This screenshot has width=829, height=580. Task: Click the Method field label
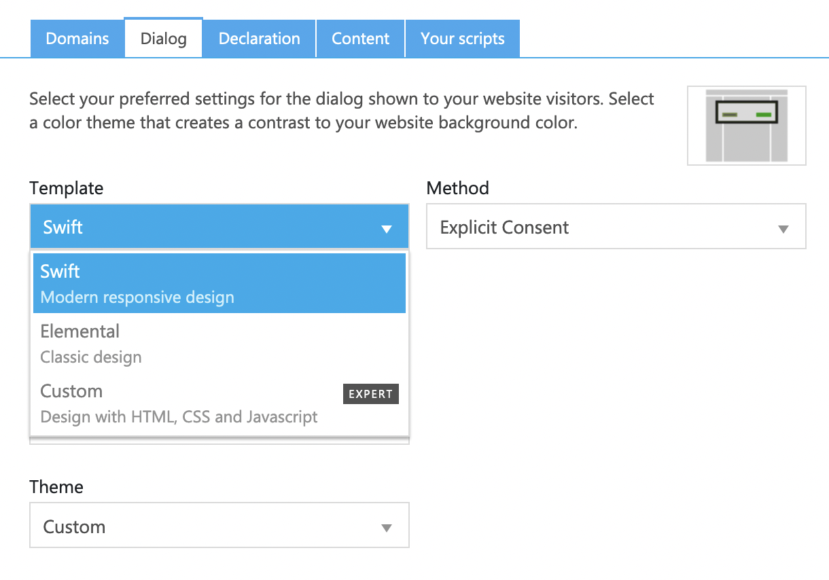point(457,188)
